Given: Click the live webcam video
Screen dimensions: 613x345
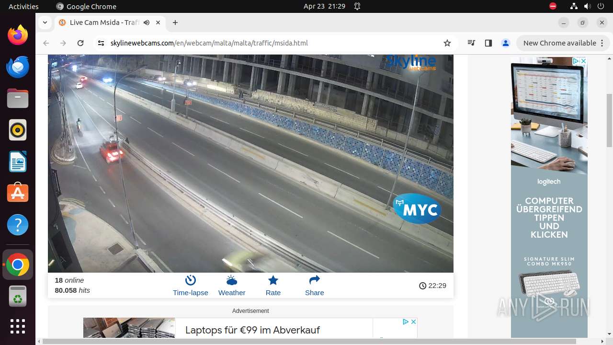Looking at the screenshot, I should pyautogui.click(x=250, y=163).
